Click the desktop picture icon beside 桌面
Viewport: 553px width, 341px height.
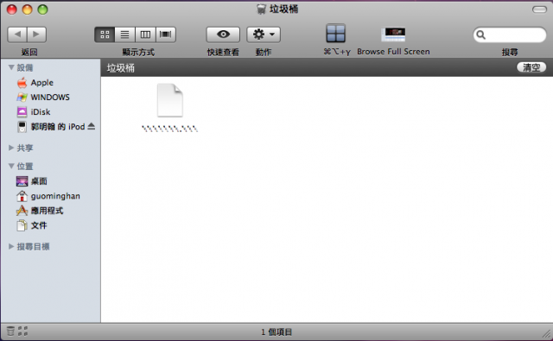(x=22, y=181)
